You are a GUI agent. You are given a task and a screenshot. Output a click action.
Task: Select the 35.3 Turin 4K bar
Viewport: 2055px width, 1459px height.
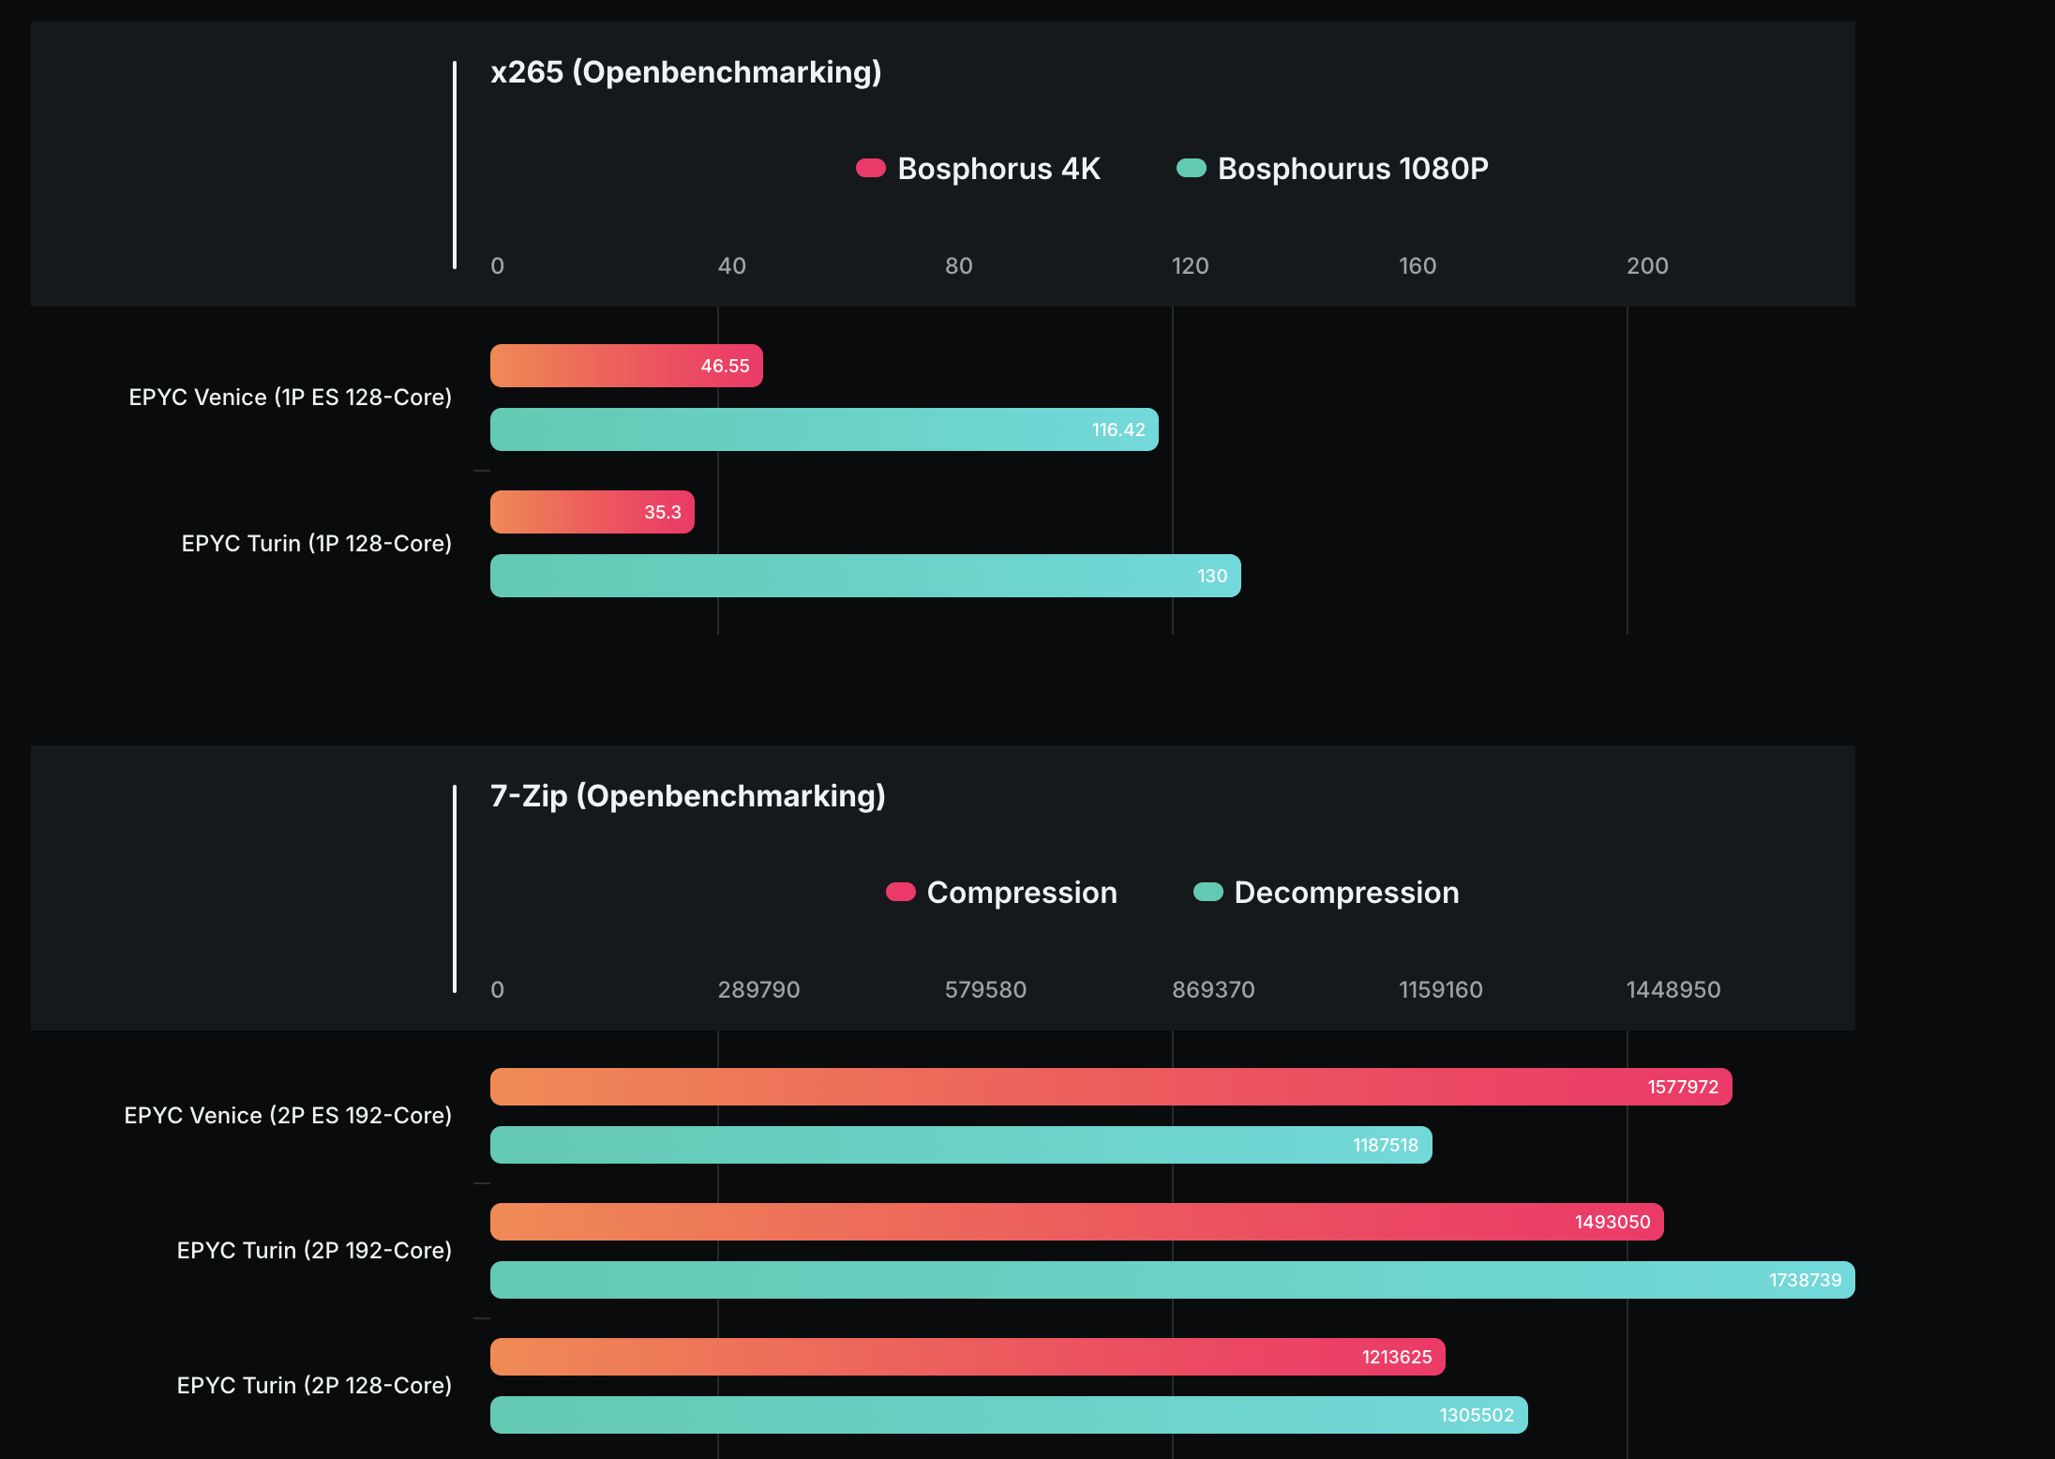click(592, 512)
